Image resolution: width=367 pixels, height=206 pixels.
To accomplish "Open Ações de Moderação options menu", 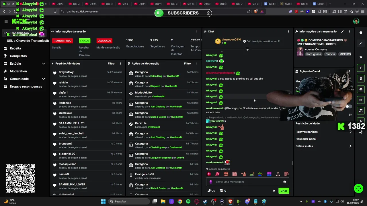I will pos(197,64).
